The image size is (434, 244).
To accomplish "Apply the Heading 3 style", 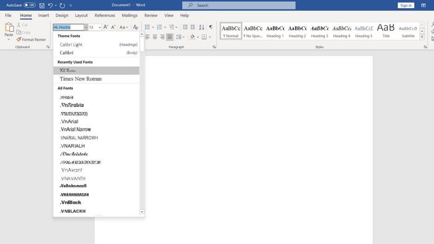I will tap(319, 31).
